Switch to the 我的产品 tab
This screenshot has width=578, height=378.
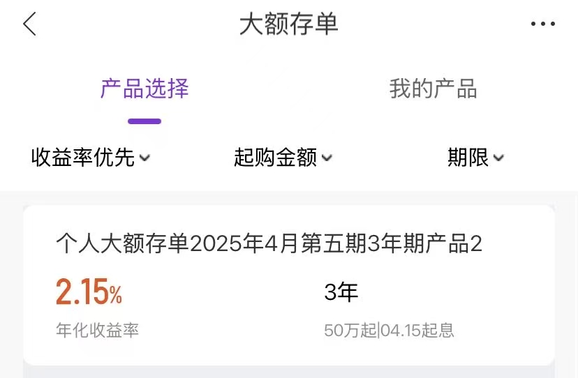point(433,89)
